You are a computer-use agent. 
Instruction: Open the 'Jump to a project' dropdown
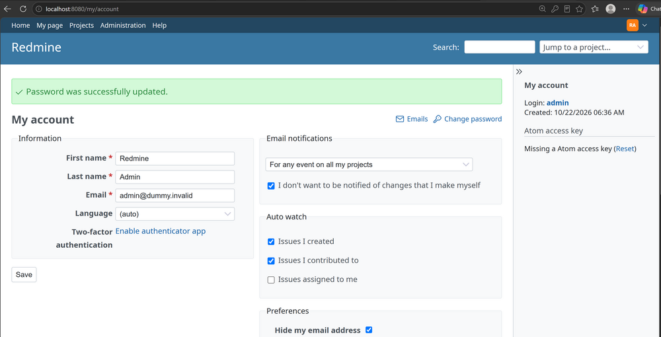click(x=594, y=47)
